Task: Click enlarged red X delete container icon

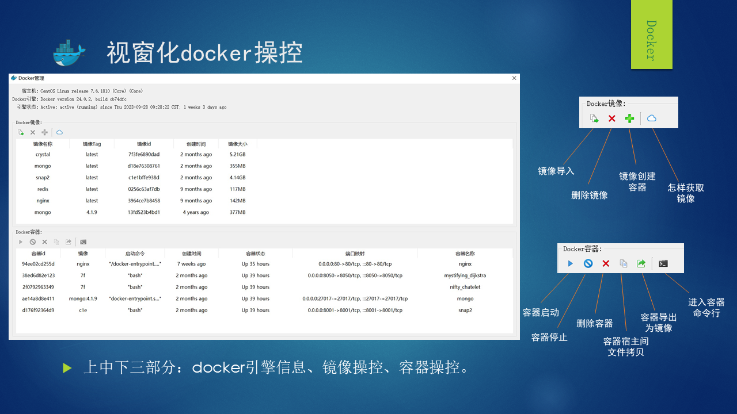Action: pos(606,263)
